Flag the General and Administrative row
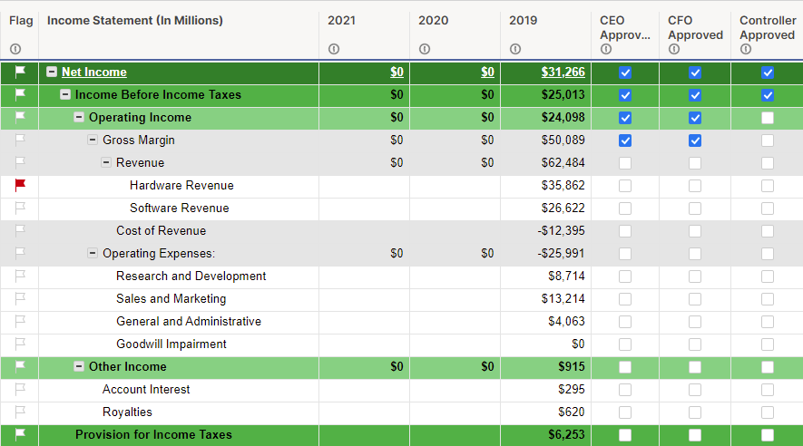The width and height of the screenshot is (803, 446). click(x=20, y=321)
